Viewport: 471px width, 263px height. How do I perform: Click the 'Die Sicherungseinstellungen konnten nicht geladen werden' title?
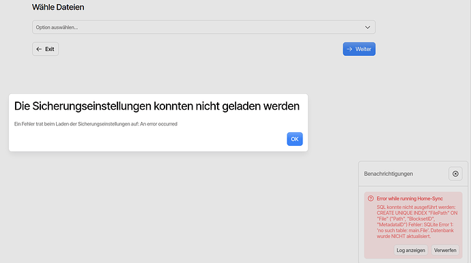point(157,106)
